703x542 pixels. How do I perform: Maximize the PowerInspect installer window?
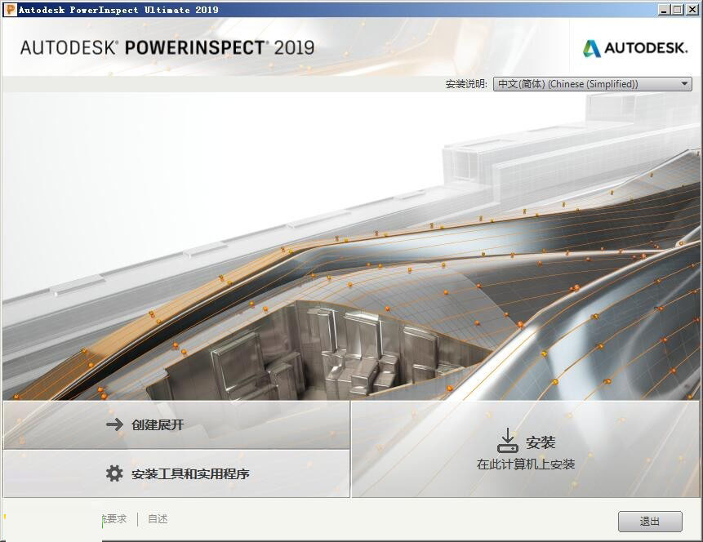[x=678, y=10]
